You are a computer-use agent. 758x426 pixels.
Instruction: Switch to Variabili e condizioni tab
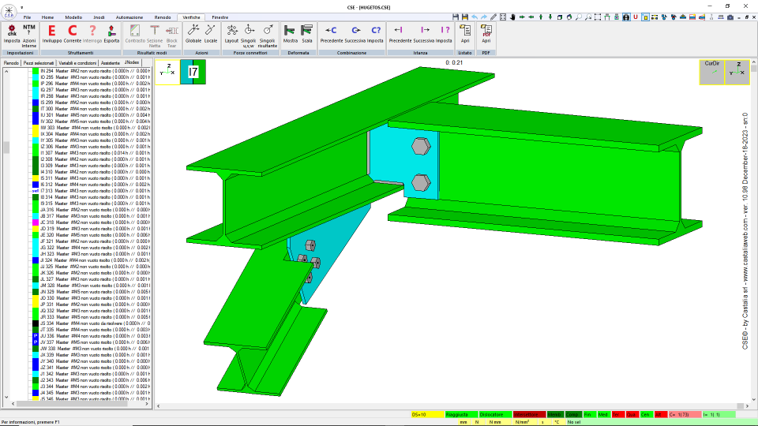tap(77, 63)
